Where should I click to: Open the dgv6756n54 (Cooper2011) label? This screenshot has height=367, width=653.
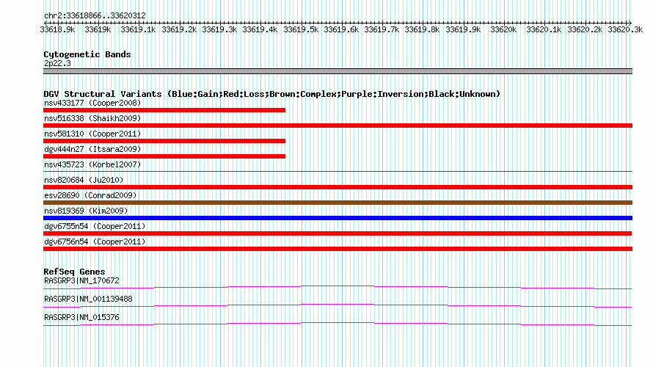pos(95,241)
